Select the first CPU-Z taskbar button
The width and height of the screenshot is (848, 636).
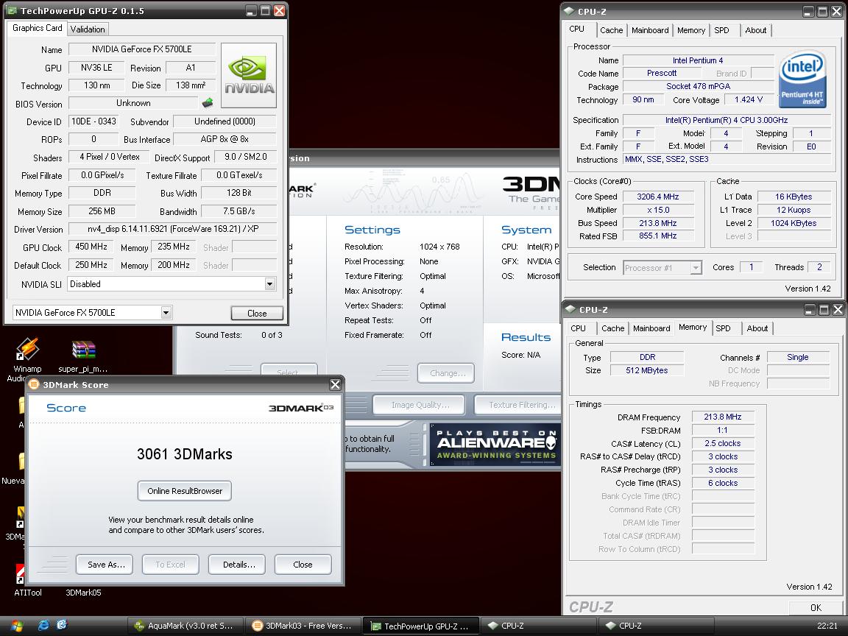538,626
